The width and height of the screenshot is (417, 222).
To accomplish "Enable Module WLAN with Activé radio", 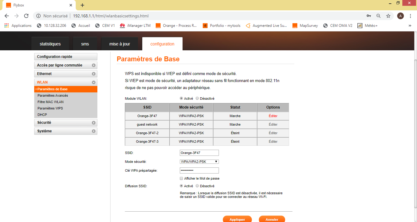I will (181, 98).
